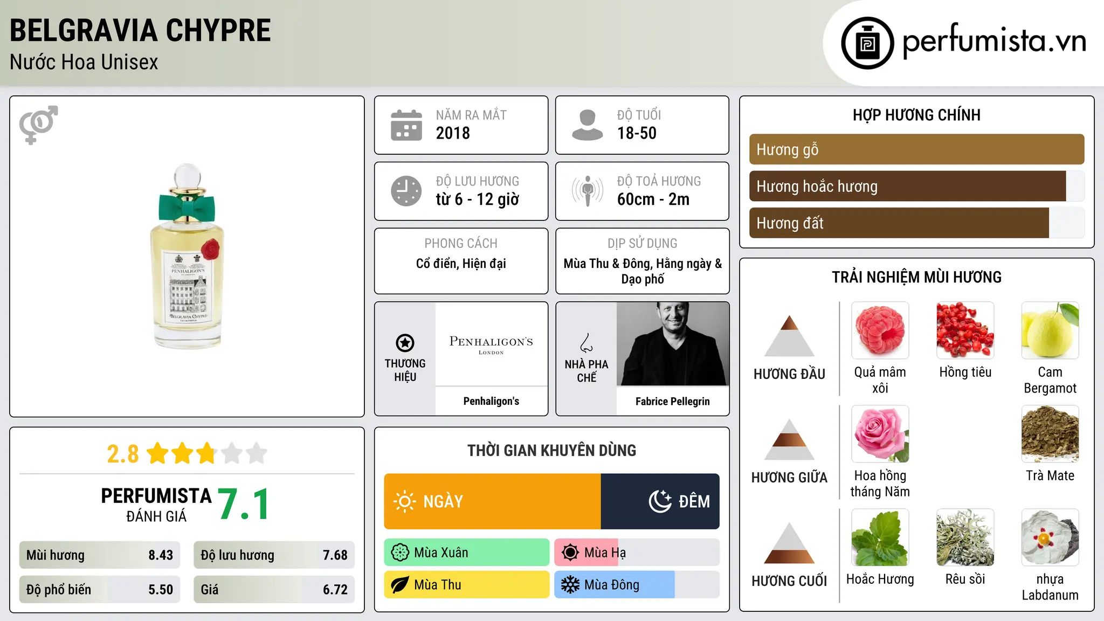Open the Quả mâm xôi raspberry note image

(880, 330)
